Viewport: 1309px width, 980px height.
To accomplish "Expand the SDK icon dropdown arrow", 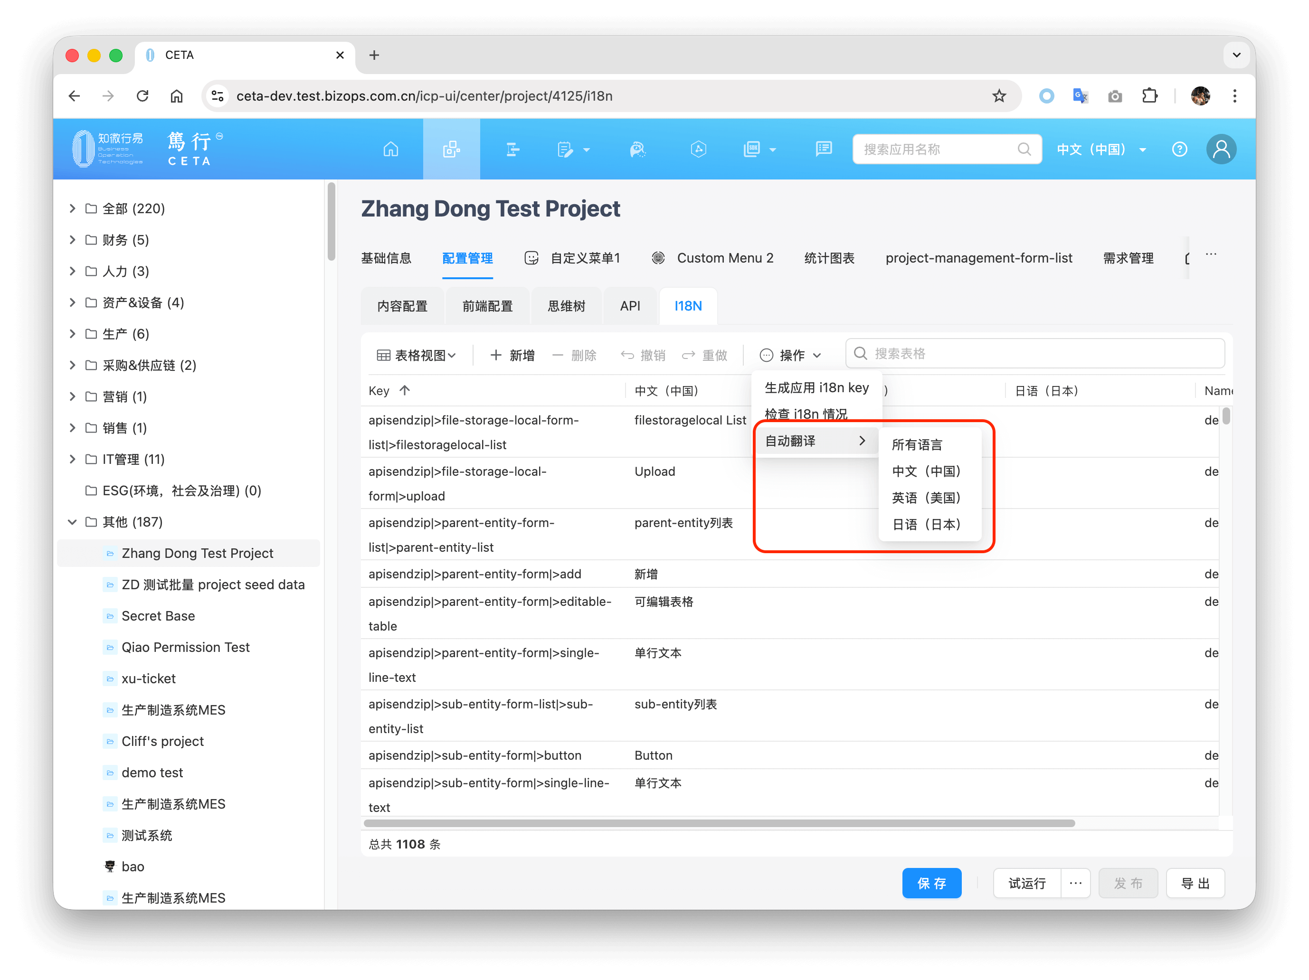I will pyautogui.click(x=772, y=150).
